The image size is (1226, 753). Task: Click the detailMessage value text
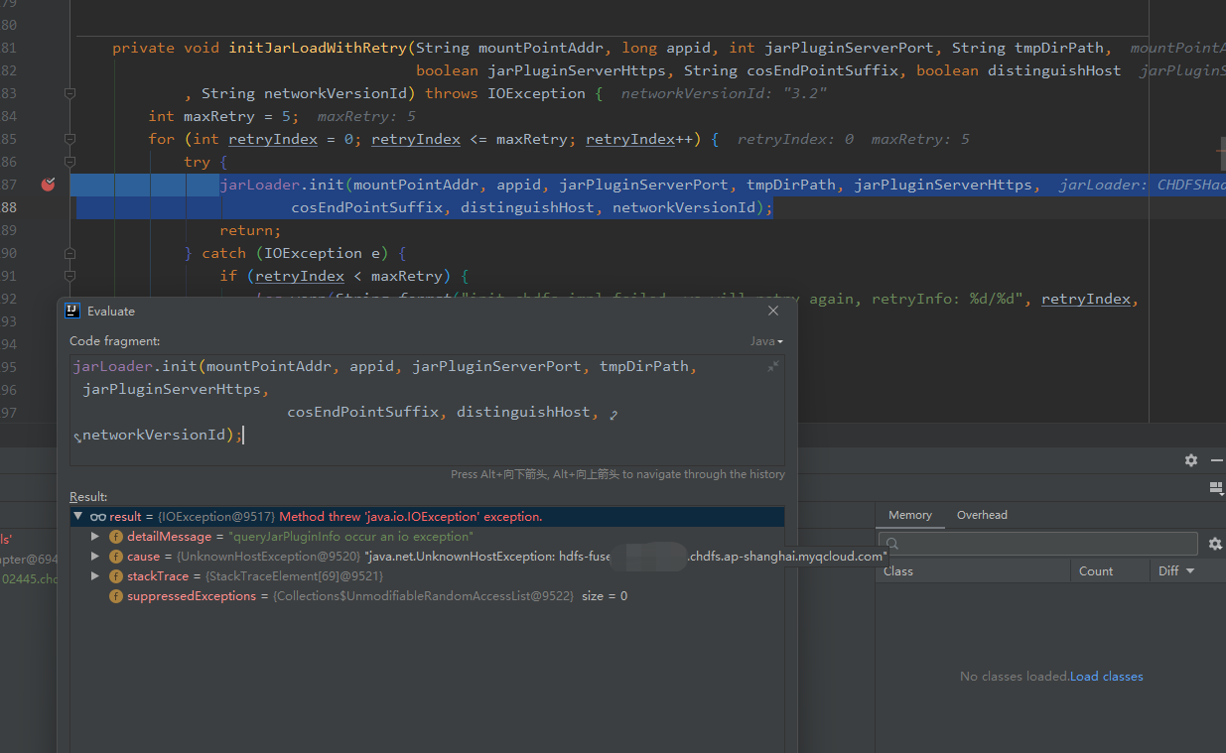coord(350,536)
